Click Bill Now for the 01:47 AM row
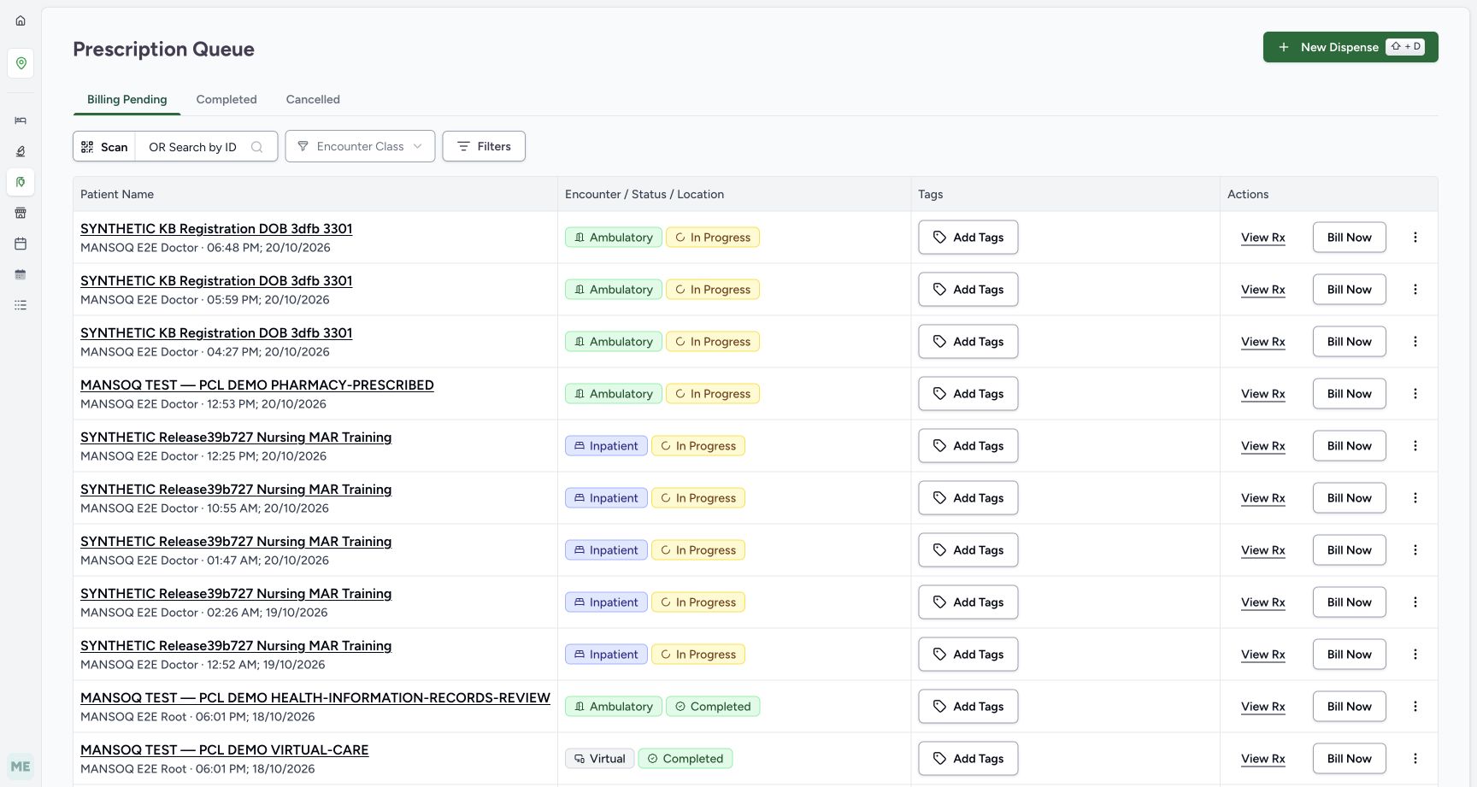 (1349, 550)
